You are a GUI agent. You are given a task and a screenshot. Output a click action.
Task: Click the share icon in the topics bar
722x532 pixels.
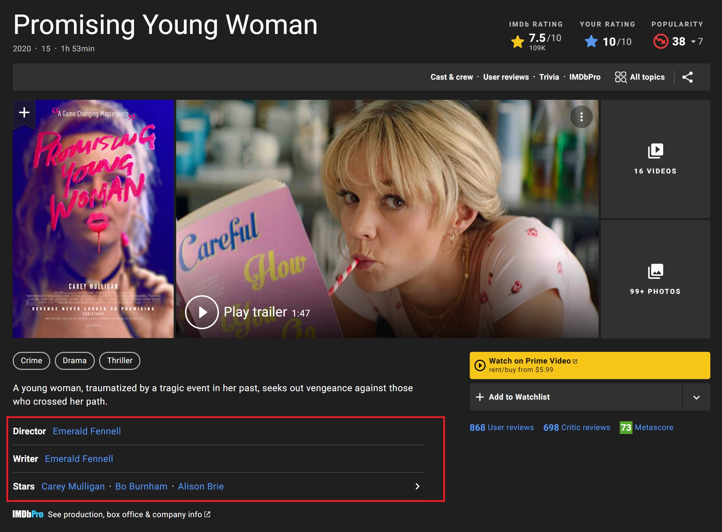point(687,77)
